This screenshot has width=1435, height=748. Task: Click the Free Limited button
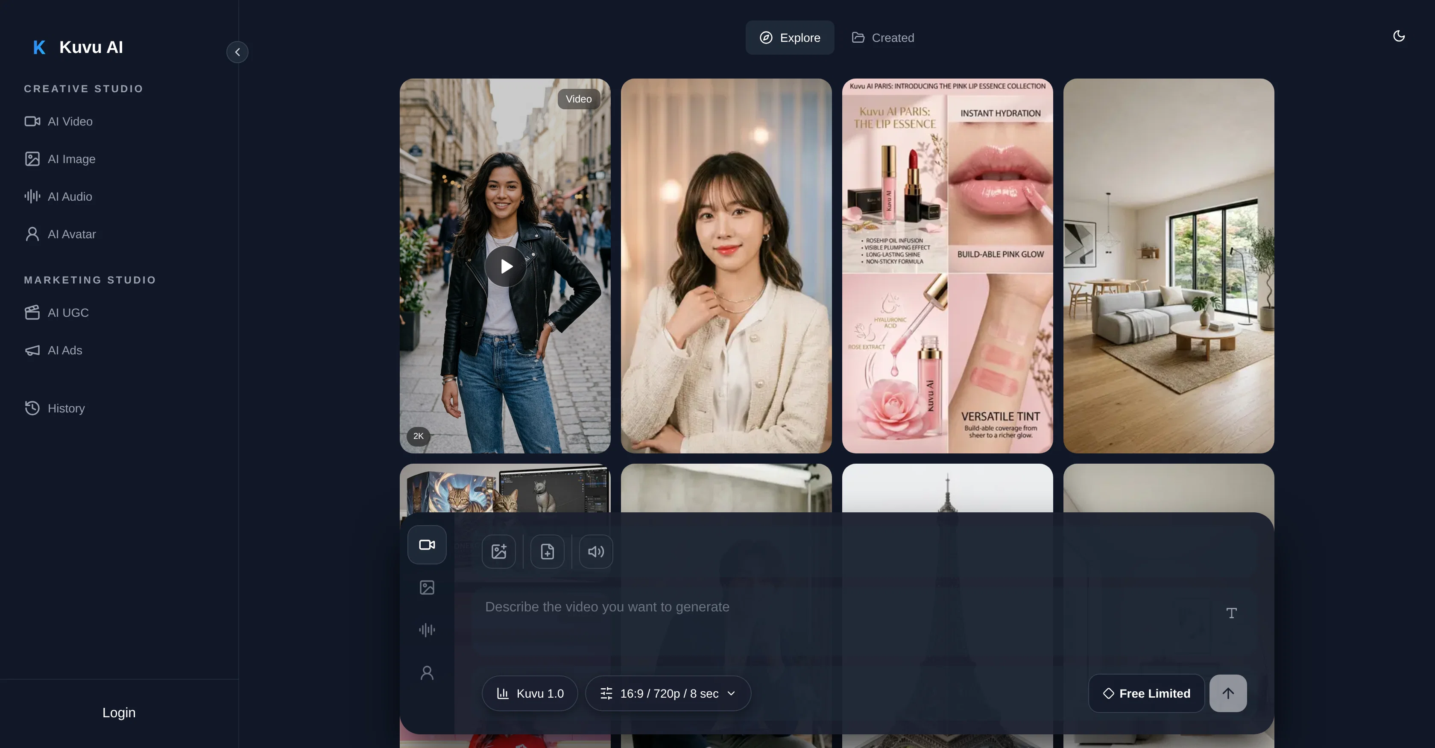tap(1146, 693)
